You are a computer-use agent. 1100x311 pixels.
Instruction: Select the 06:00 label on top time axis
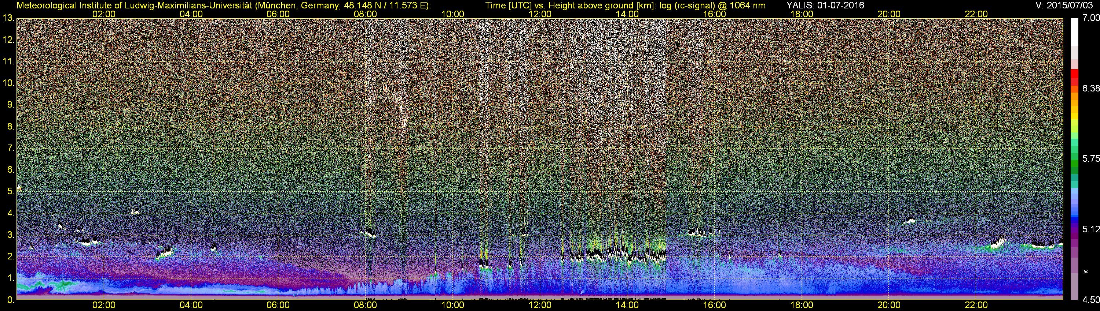point(278,14)
